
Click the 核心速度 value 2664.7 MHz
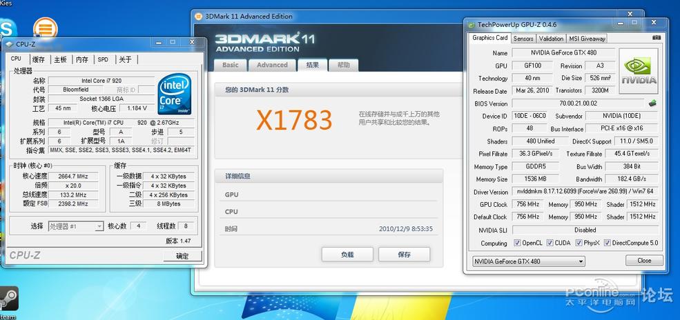pos(73,177)
